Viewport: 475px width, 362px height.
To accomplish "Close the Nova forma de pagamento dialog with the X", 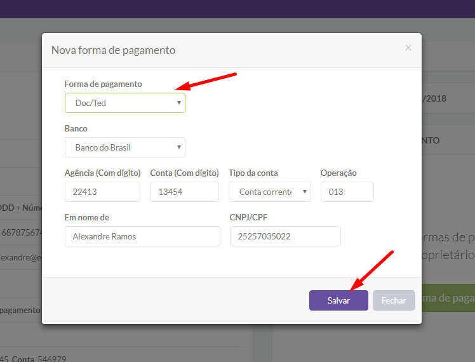I will point(408,48).
